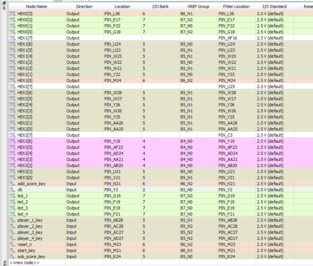This screenshot has width=313, height=266.
Task: Sort by Node Name column header
Action: 37,6
